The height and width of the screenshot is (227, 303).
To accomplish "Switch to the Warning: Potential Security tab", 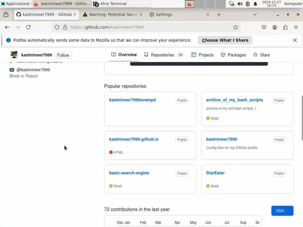I will coord(113,14).
